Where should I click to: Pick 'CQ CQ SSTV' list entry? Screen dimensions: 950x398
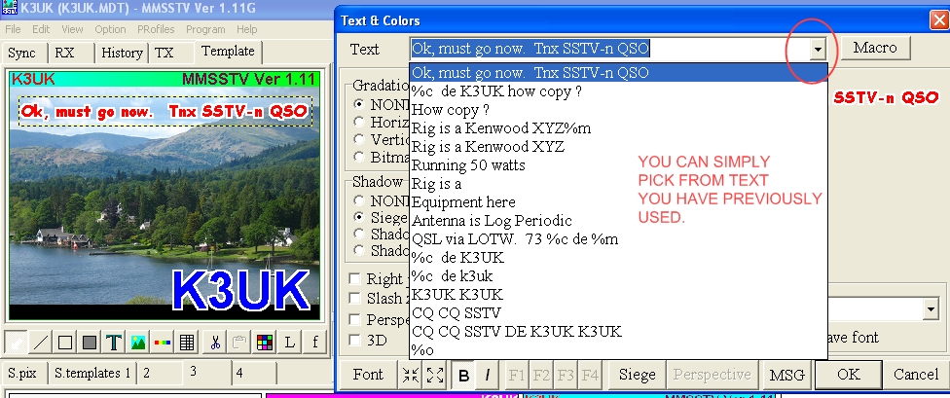click(457, 312)
